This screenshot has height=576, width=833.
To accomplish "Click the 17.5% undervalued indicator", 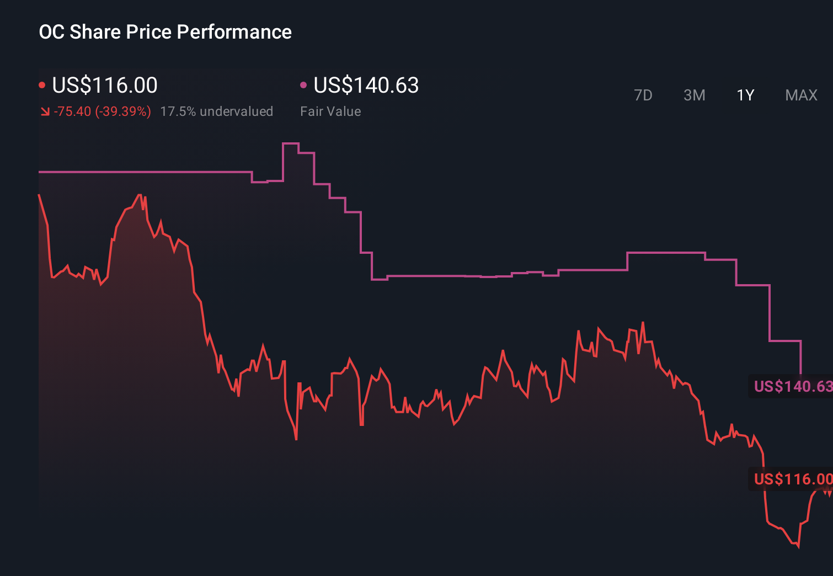I will pos(216,111).
